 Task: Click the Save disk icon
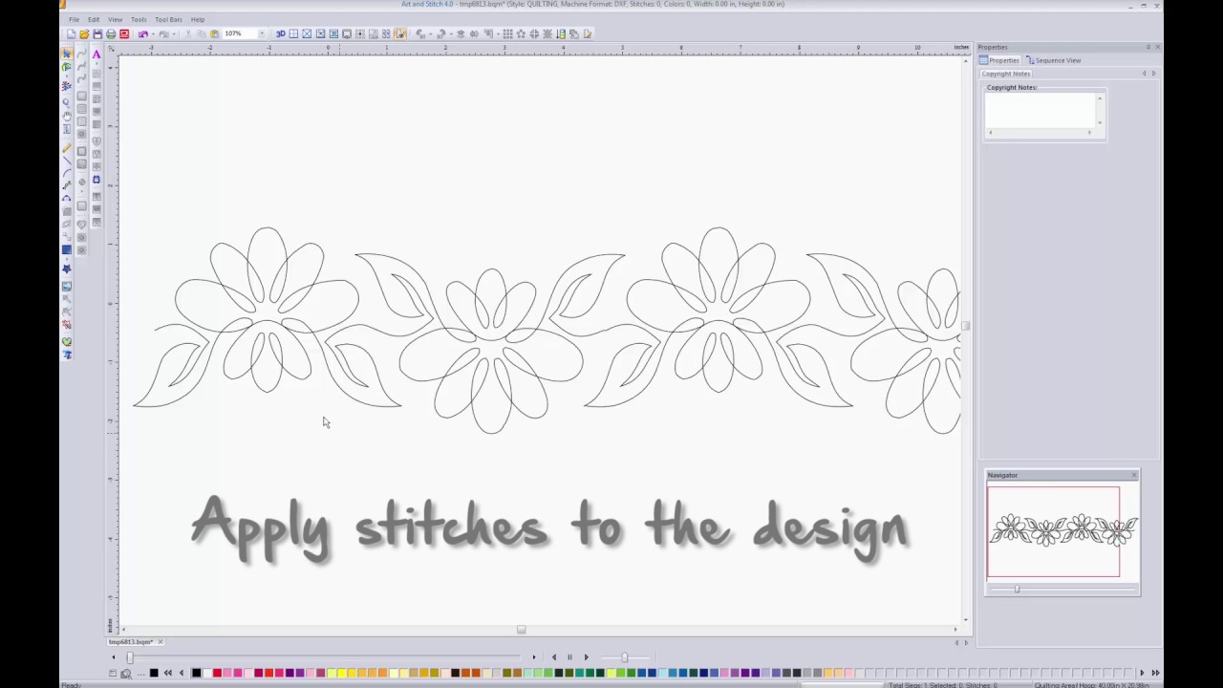click(x=97, y=34)
